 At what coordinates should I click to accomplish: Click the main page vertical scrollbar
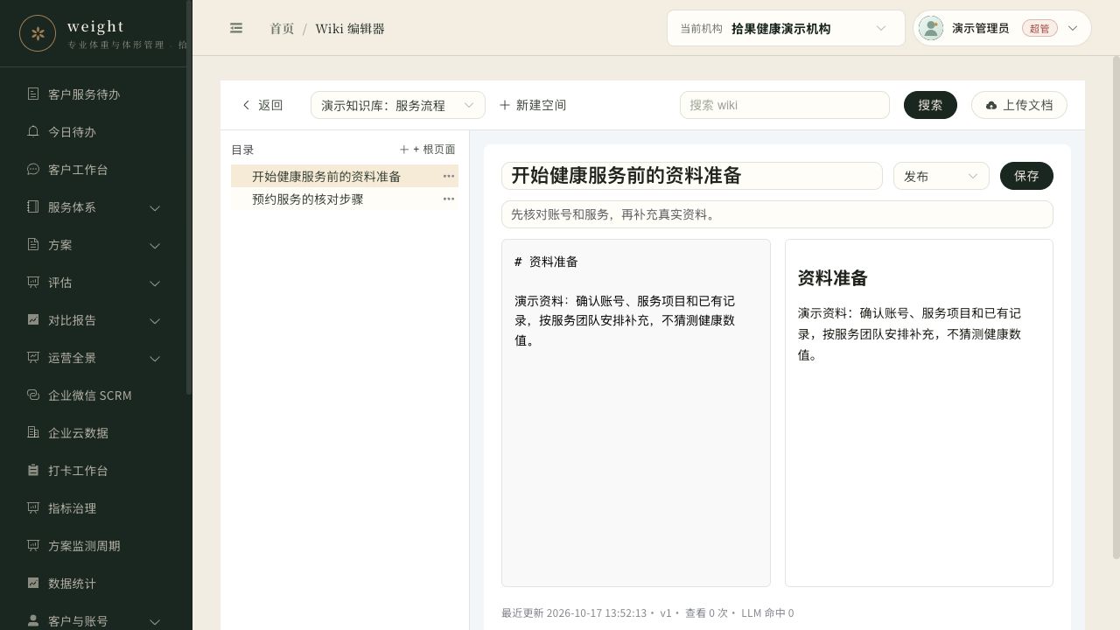[x=1116, y=306]
